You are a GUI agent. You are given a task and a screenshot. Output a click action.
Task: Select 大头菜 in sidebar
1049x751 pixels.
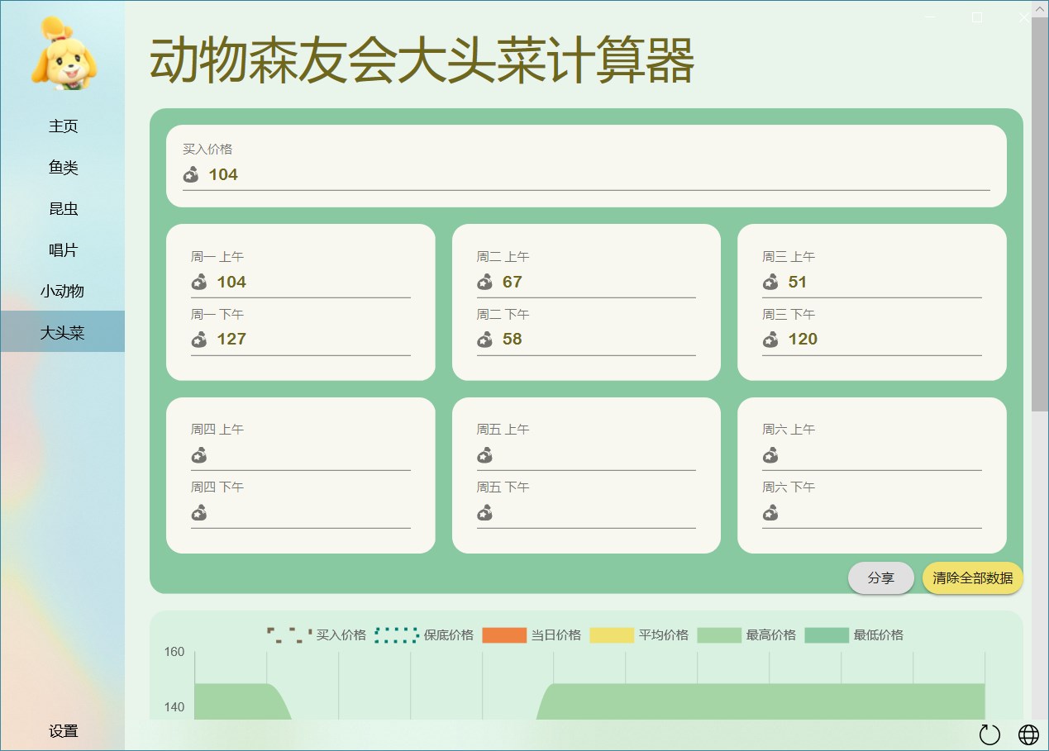63,332
